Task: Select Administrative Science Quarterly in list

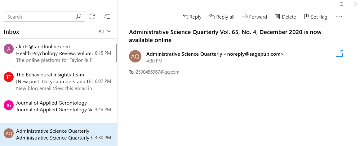Action: (59, 135)
